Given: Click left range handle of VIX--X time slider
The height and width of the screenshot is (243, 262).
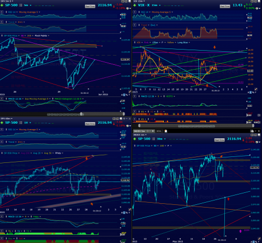Looking at the screenshot, I should pyautogui.click(x=139, y=125).
